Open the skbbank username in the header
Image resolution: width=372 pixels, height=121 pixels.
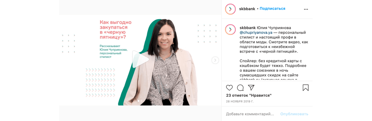pos(247,9)
